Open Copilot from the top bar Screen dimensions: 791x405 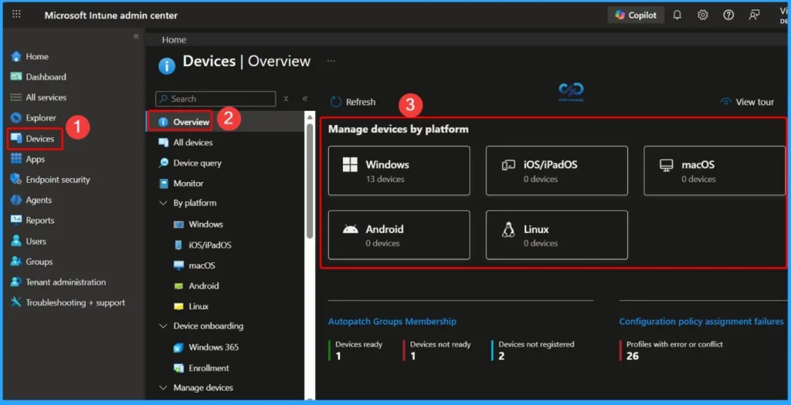[636, 15]
